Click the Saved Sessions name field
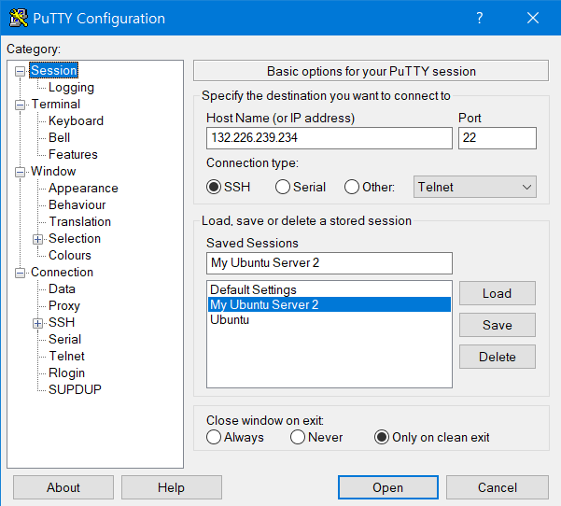The image size is (561, 506). pos(330,263)
